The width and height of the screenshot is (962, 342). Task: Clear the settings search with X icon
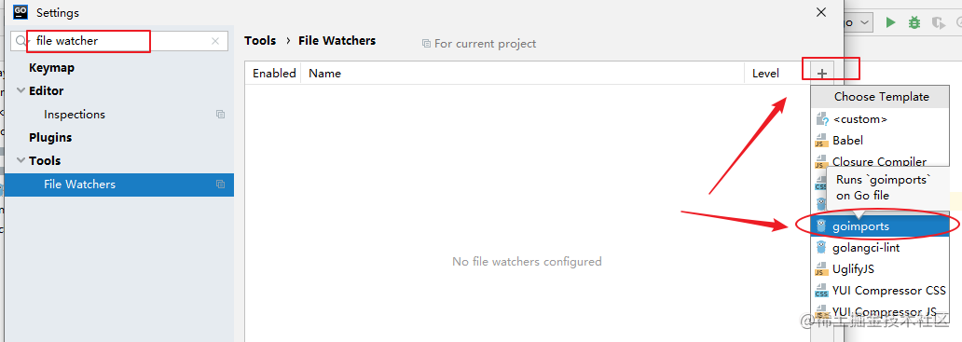click(x=215, y=41)
